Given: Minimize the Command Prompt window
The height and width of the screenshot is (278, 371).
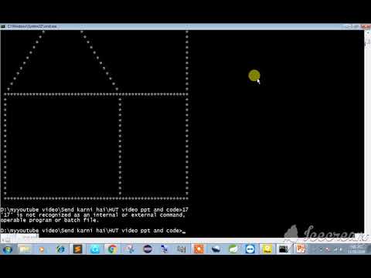Looking at the screenshot, I should tap(349, 26).
